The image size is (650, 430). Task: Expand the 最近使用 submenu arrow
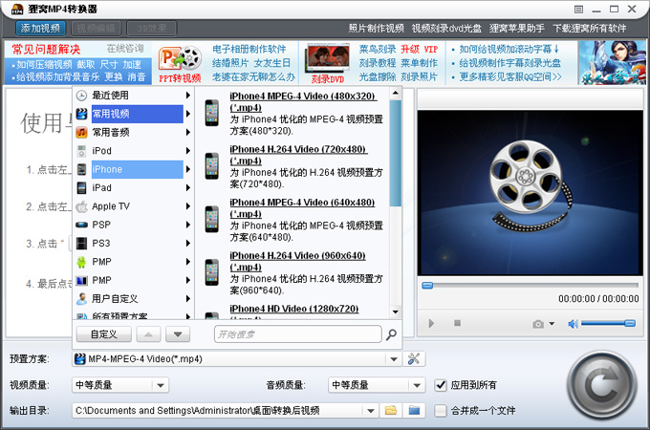tap(188, 96)
